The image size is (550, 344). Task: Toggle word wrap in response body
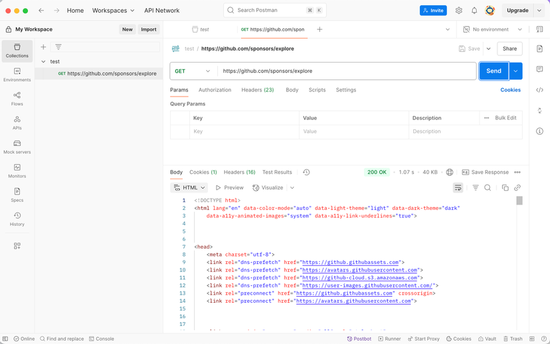click(x=458, y=187)
